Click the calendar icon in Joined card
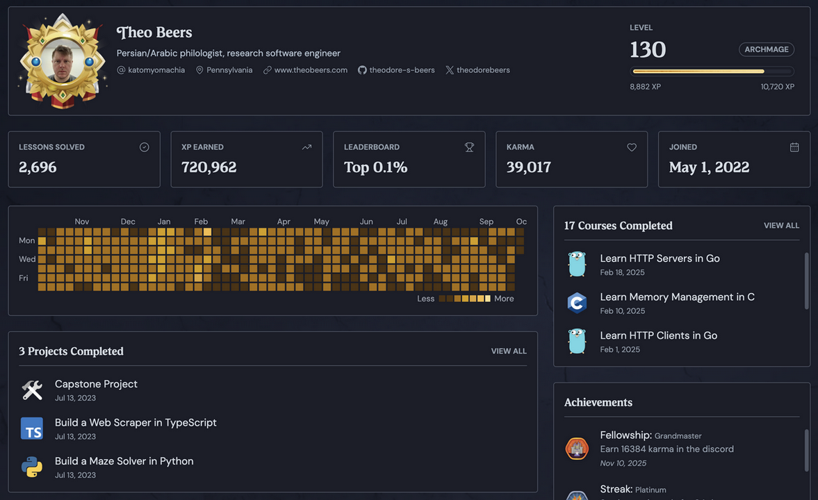Image resolution: width=818 pixels, height=500 pixels. coord(794,147)
